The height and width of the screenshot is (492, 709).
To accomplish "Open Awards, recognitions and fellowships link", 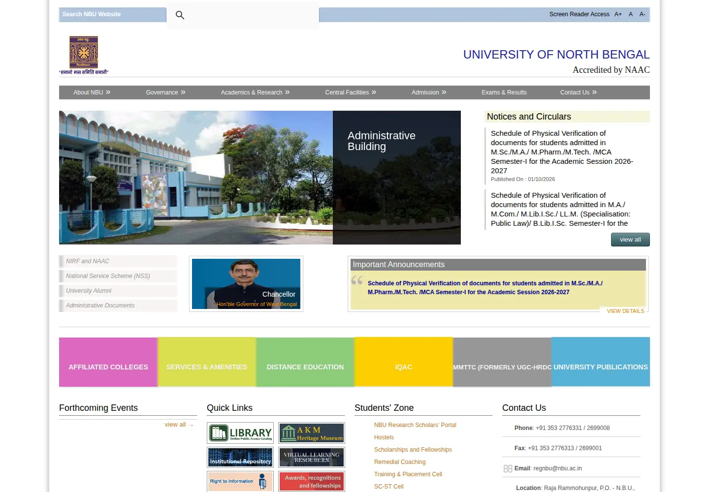I will click(312, 481).
